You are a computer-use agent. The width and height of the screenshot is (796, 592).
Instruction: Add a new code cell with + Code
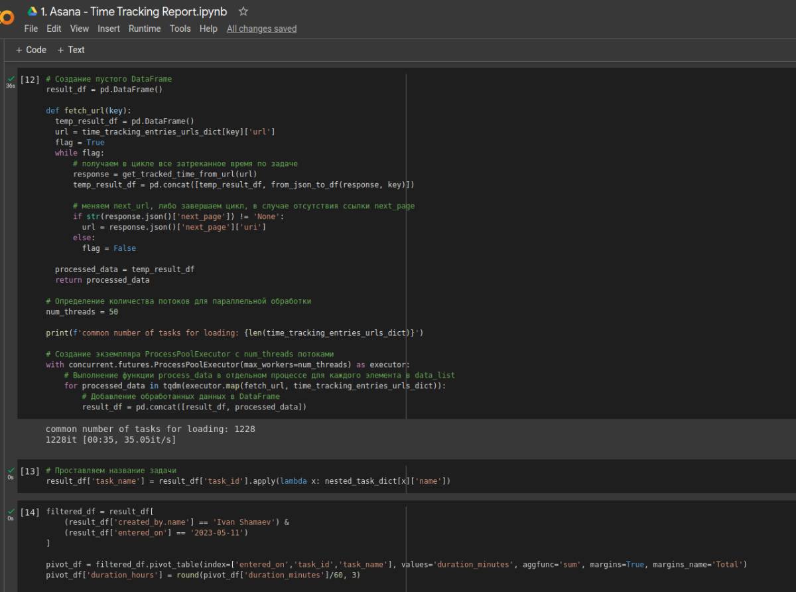[x=31, y=50]
